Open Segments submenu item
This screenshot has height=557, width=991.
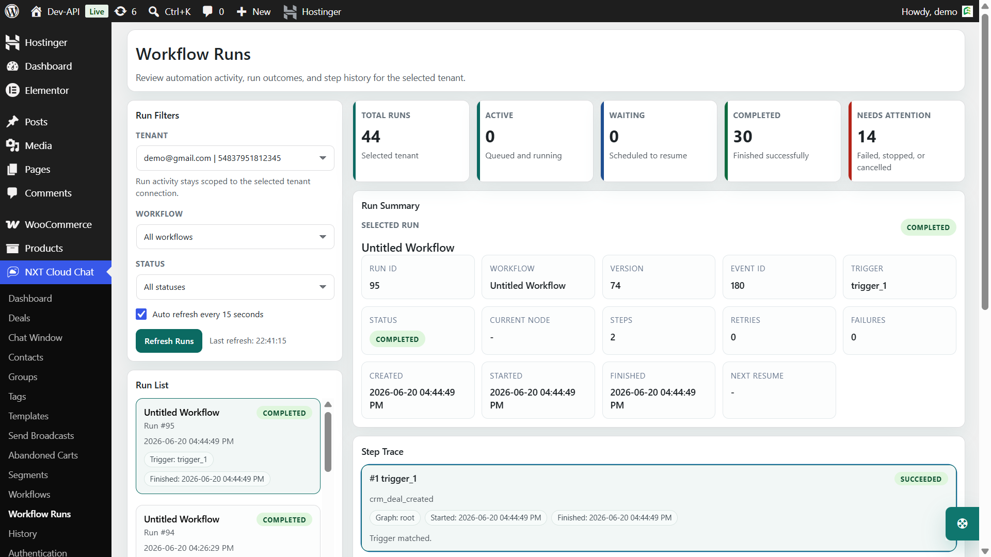(28, 475)
